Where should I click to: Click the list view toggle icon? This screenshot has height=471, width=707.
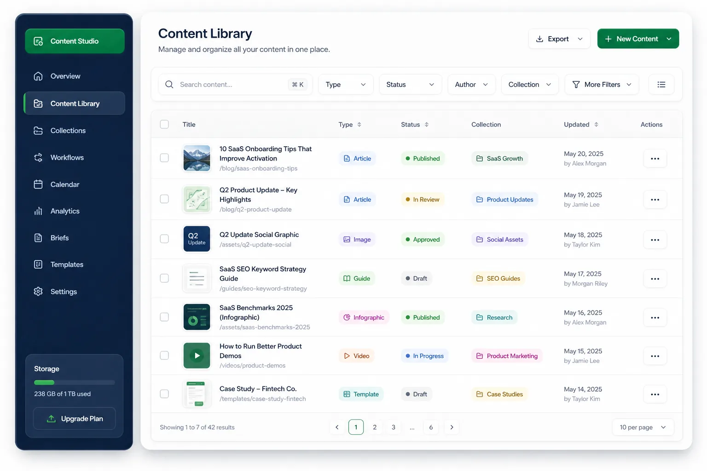click(x=661, y=85)
